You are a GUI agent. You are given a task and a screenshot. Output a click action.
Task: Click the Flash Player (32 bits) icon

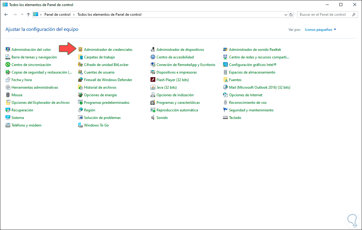(153, 80)
